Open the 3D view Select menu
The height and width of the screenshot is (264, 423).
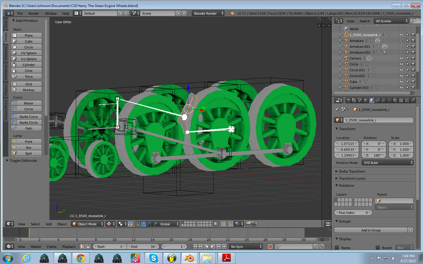coord(36,224)
